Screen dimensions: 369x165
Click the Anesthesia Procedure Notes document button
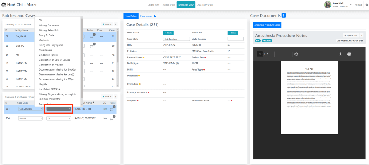point(267,25)
